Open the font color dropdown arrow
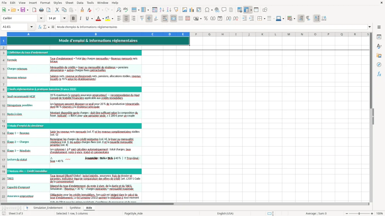The width and height of the screenshot is (385, 216). click(x=103, y=19)
